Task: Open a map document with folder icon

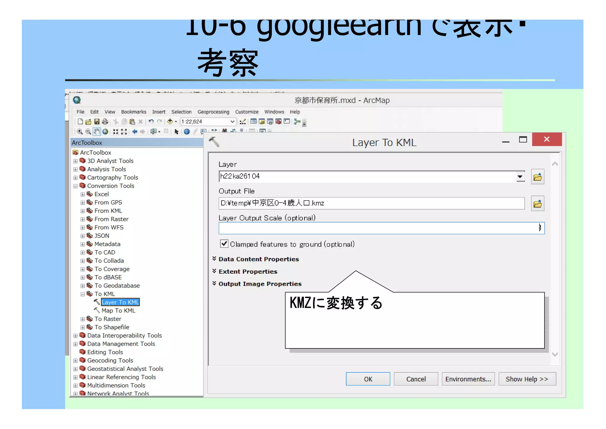Action: 88,121
